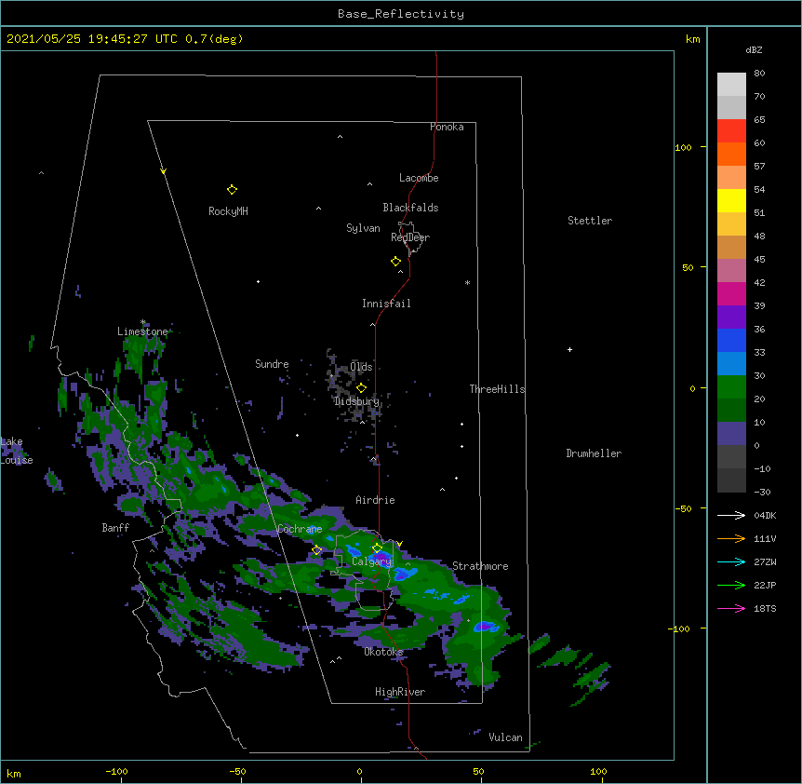Click the Innisfail city label
Viewport: 802px width, 784px height.
coord(386,304)
